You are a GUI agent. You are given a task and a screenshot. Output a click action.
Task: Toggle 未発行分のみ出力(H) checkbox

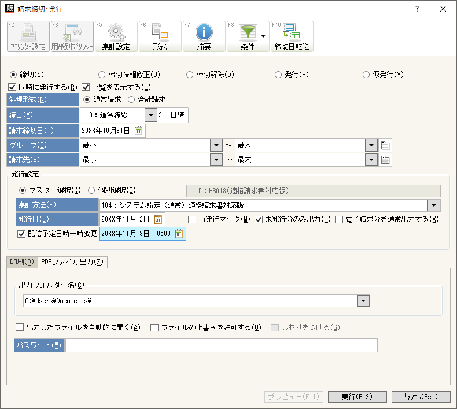pyautogui.click(x=259, y=219)
